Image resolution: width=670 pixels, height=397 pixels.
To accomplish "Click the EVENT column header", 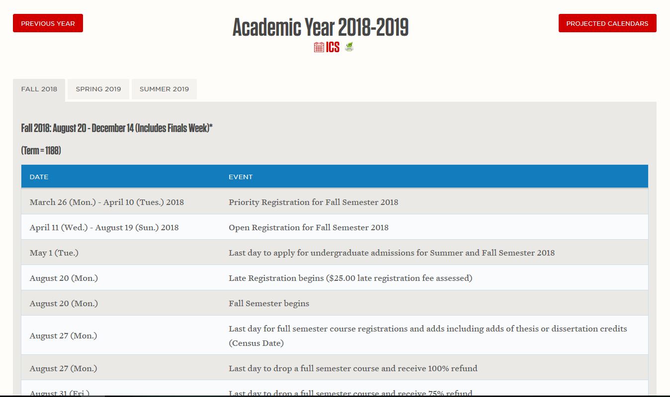I will [x=241, y=177].
